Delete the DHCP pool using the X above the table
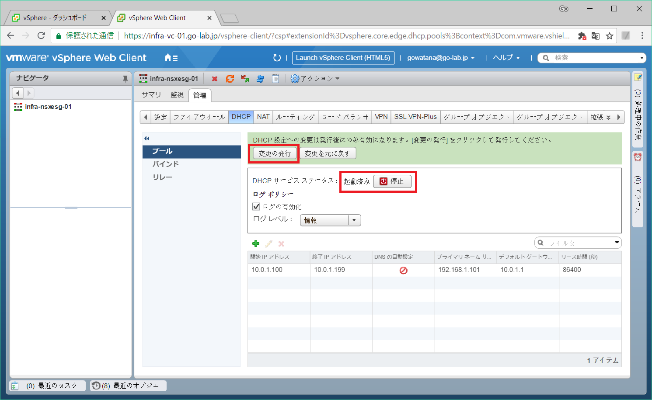652x400 pixels. tap(281, 243)
